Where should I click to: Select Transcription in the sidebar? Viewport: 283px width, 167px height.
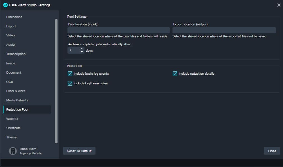16,54
